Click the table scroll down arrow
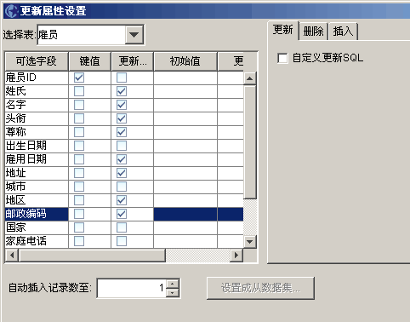 coord(250,242)
